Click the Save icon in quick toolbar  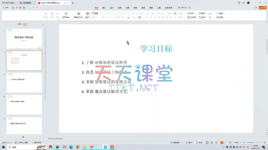pos(12,8)
